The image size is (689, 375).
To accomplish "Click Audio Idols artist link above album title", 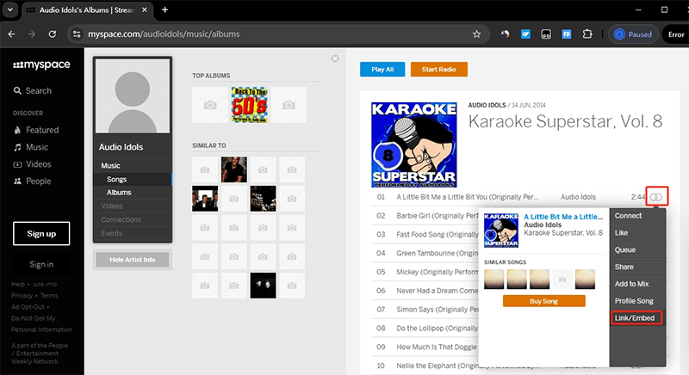I will [x=487, y=105].
